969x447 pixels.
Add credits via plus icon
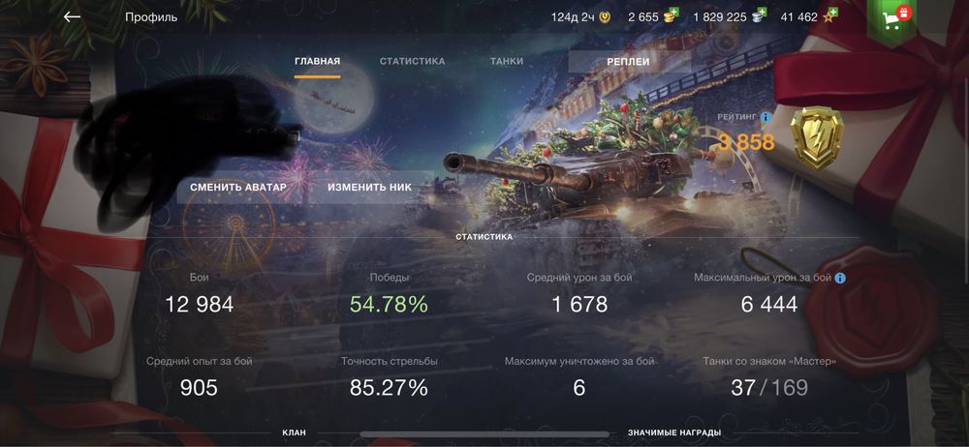pyautogui.click(x=762, y=13)
